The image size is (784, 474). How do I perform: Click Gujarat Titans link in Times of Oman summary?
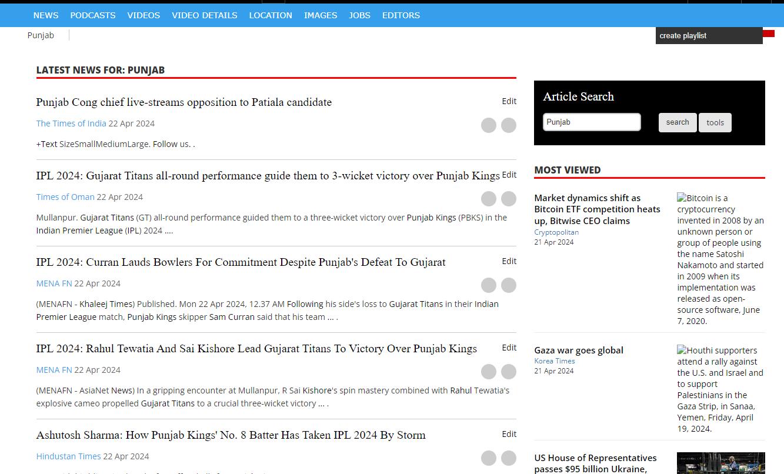[107, 218]
